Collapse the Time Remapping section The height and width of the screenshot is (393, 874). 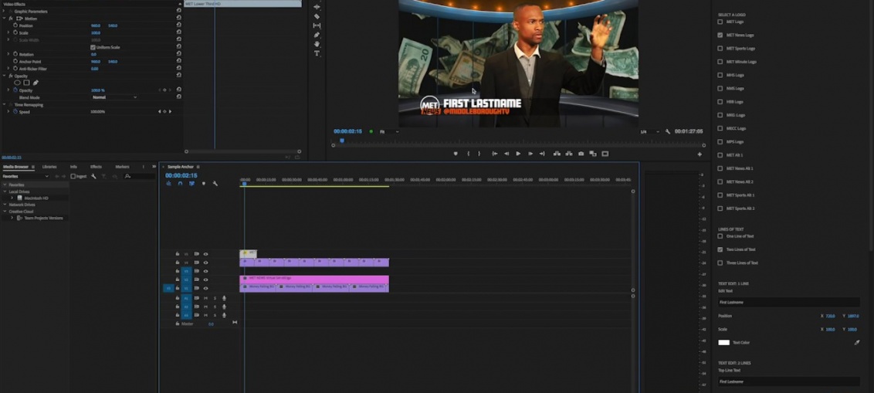click(x=4, y=104)
